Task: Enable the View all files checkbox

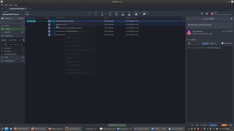Action: (x=222, y=43)
